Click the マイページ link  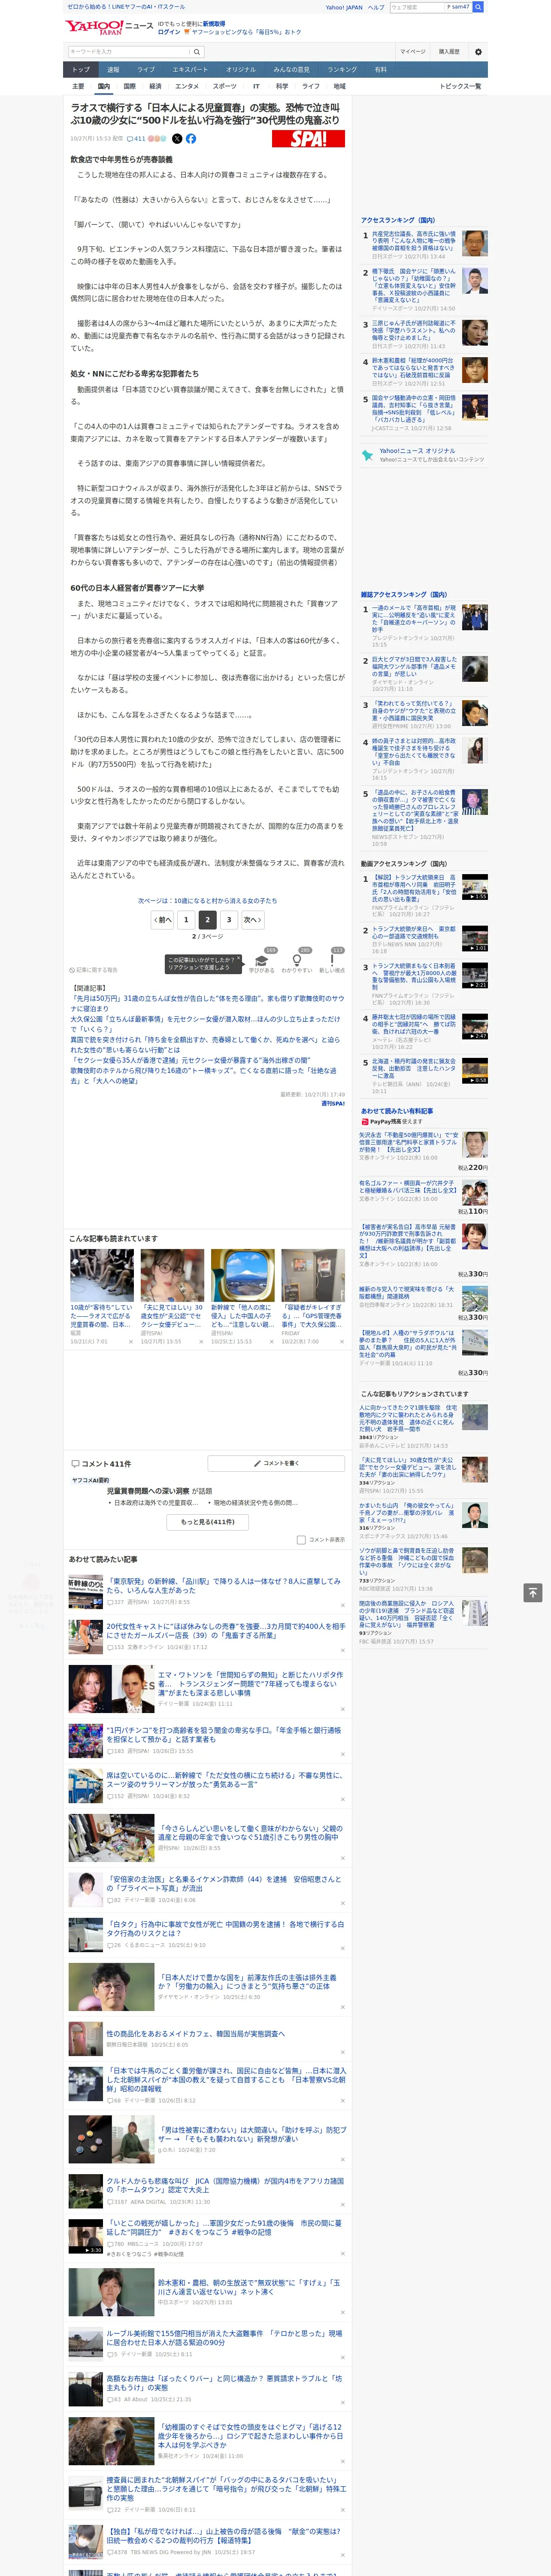pyautogui.click(x=412, y=52)
